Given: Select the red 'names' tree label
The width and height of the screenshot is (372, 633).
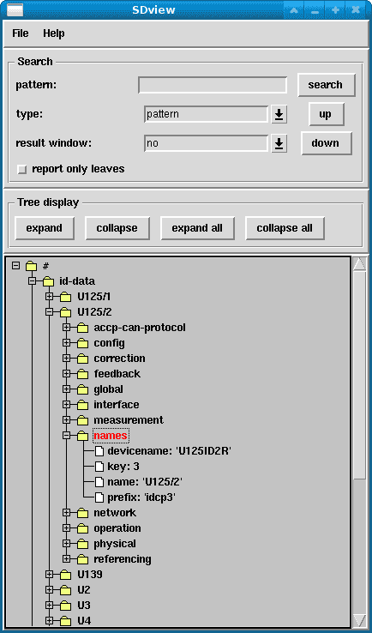Looking at the screenshot, I should pyautogui.click(x=111, y=436).
